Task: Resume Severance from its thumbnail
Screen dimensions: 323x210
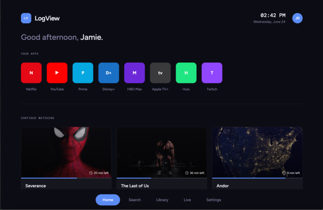Action: coord(66,152)
